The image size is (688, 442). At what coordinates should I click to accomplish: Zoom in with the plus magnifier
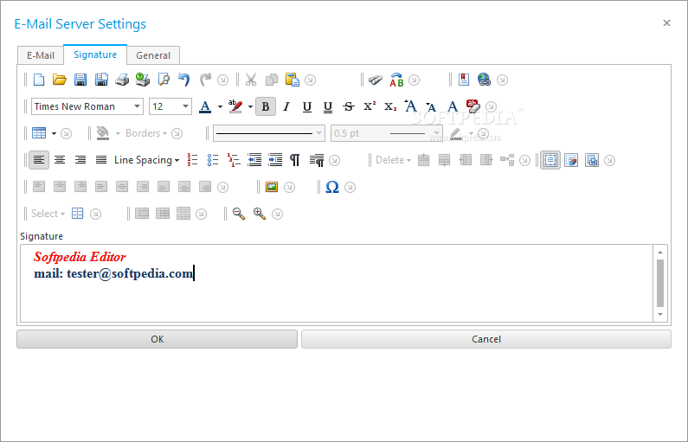[260, 214]
